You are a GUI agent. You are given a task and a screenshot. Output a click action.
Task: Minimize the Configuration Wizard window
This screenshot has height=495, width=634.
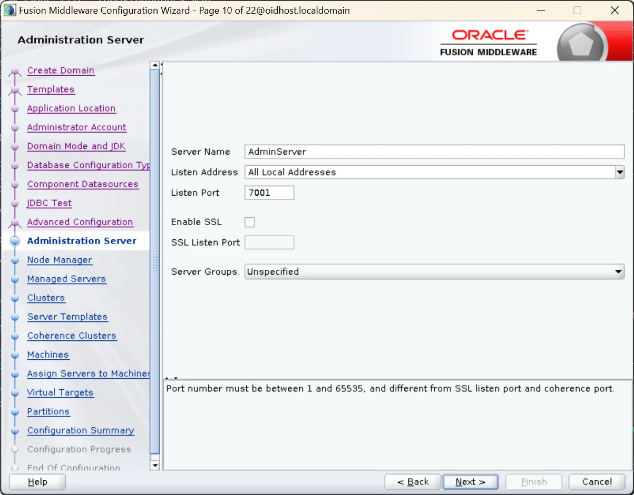(541, 11)
